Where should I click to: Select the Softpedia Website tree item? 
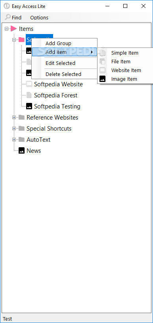coord(58,84)
